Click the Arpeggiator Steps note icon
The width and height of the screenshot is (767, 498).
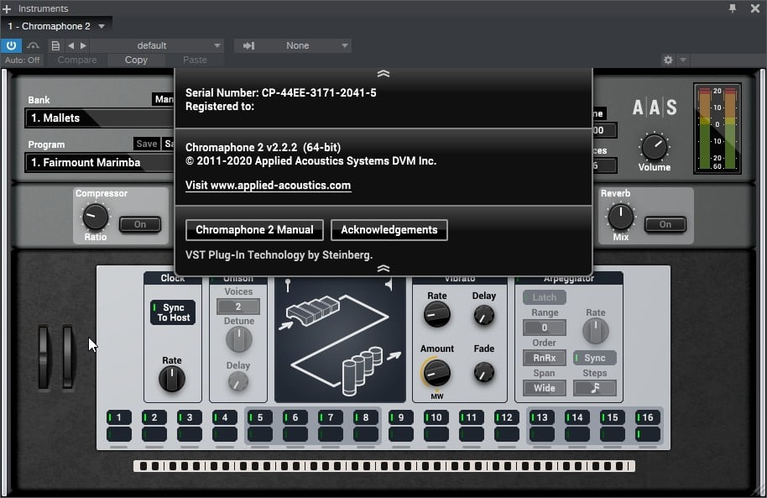(595, 388)
